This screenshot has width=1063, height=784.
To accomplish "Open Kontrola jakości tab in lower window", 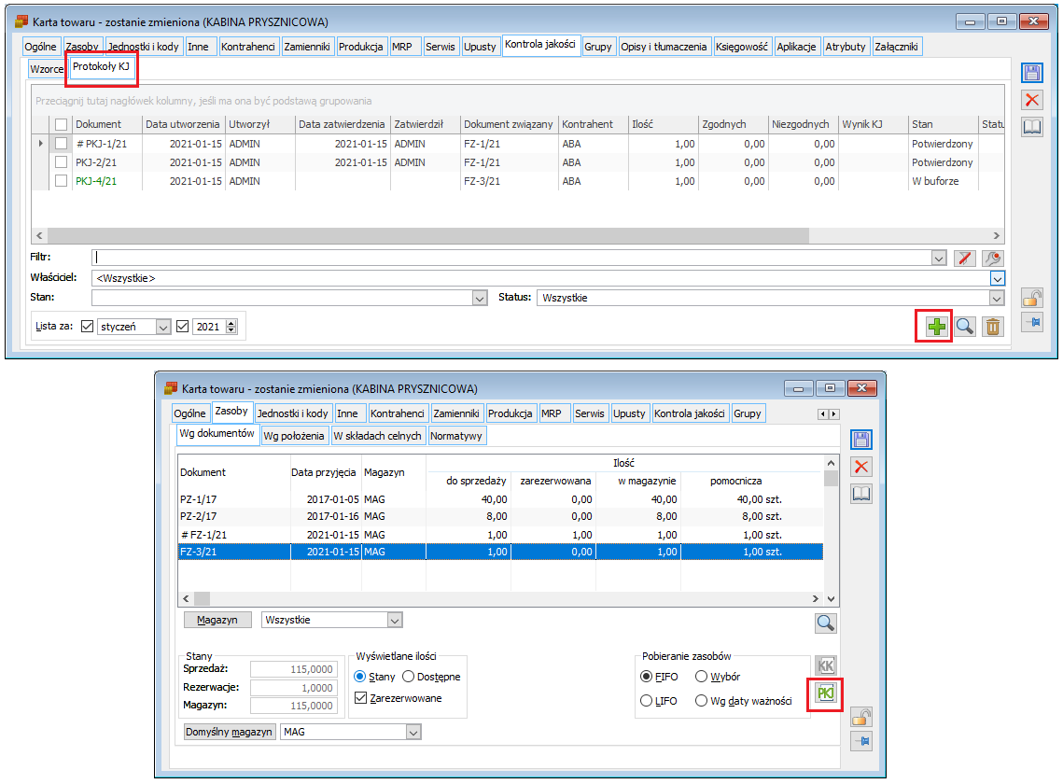I will point(690,413).
